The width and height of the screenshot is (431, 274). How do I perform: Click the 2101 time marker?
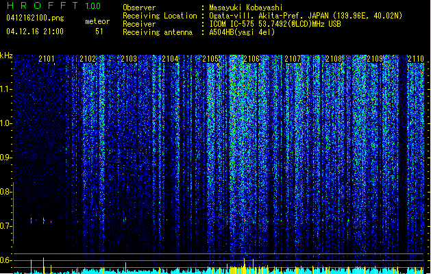[x=47, y=59]
